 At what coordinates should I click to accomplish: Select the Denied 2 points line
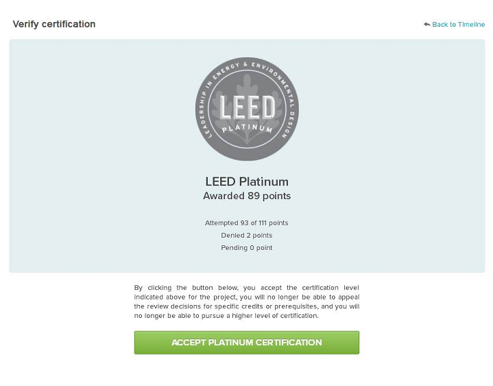(x=247, y=236)
